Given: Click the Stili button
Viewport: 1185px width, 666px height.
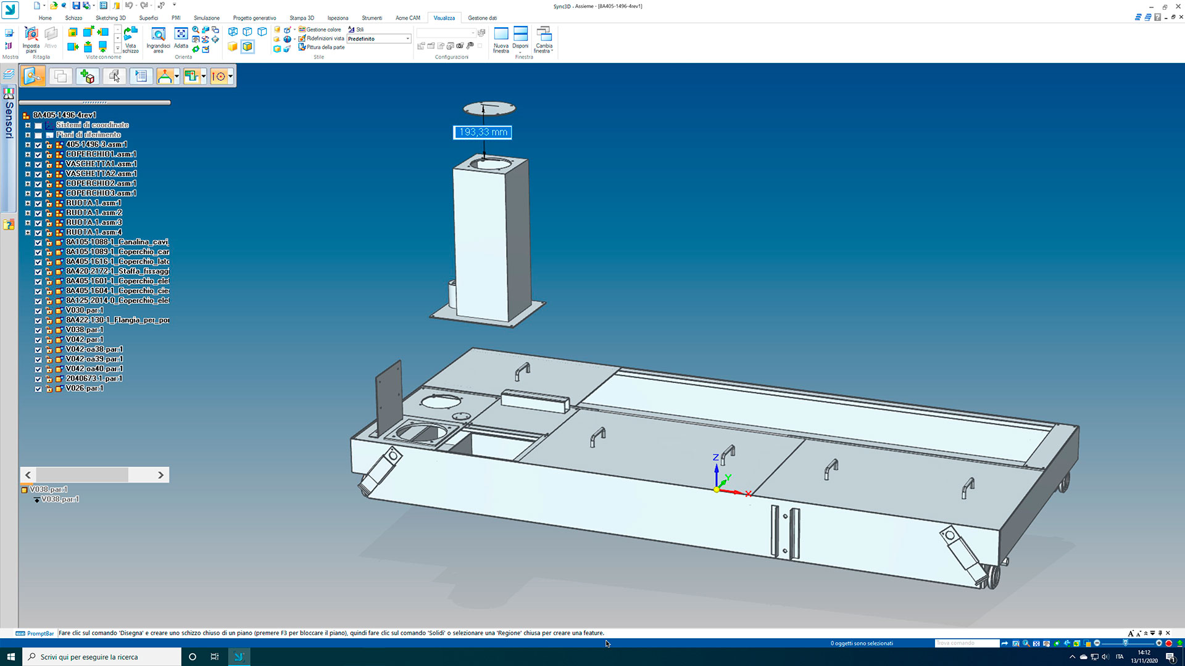Looking at the screenshot, I should [x=356, y=30].
